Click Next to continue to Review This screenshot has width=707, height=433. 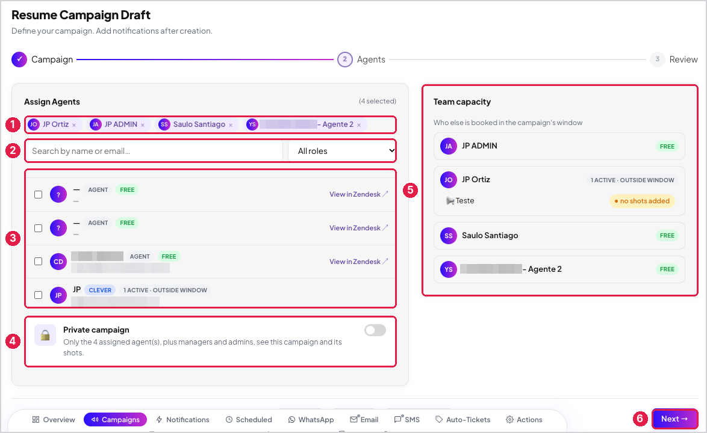click(674, 419)
